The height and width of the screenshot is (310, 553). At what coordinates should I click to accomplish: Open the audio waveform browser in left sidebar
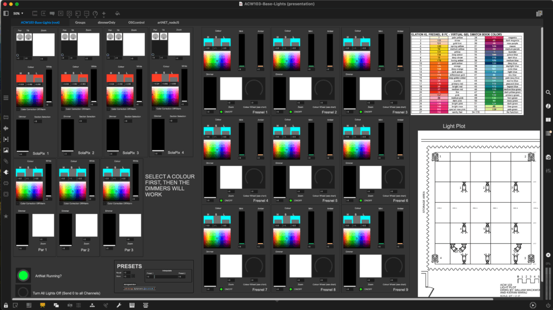coord(6,128)
